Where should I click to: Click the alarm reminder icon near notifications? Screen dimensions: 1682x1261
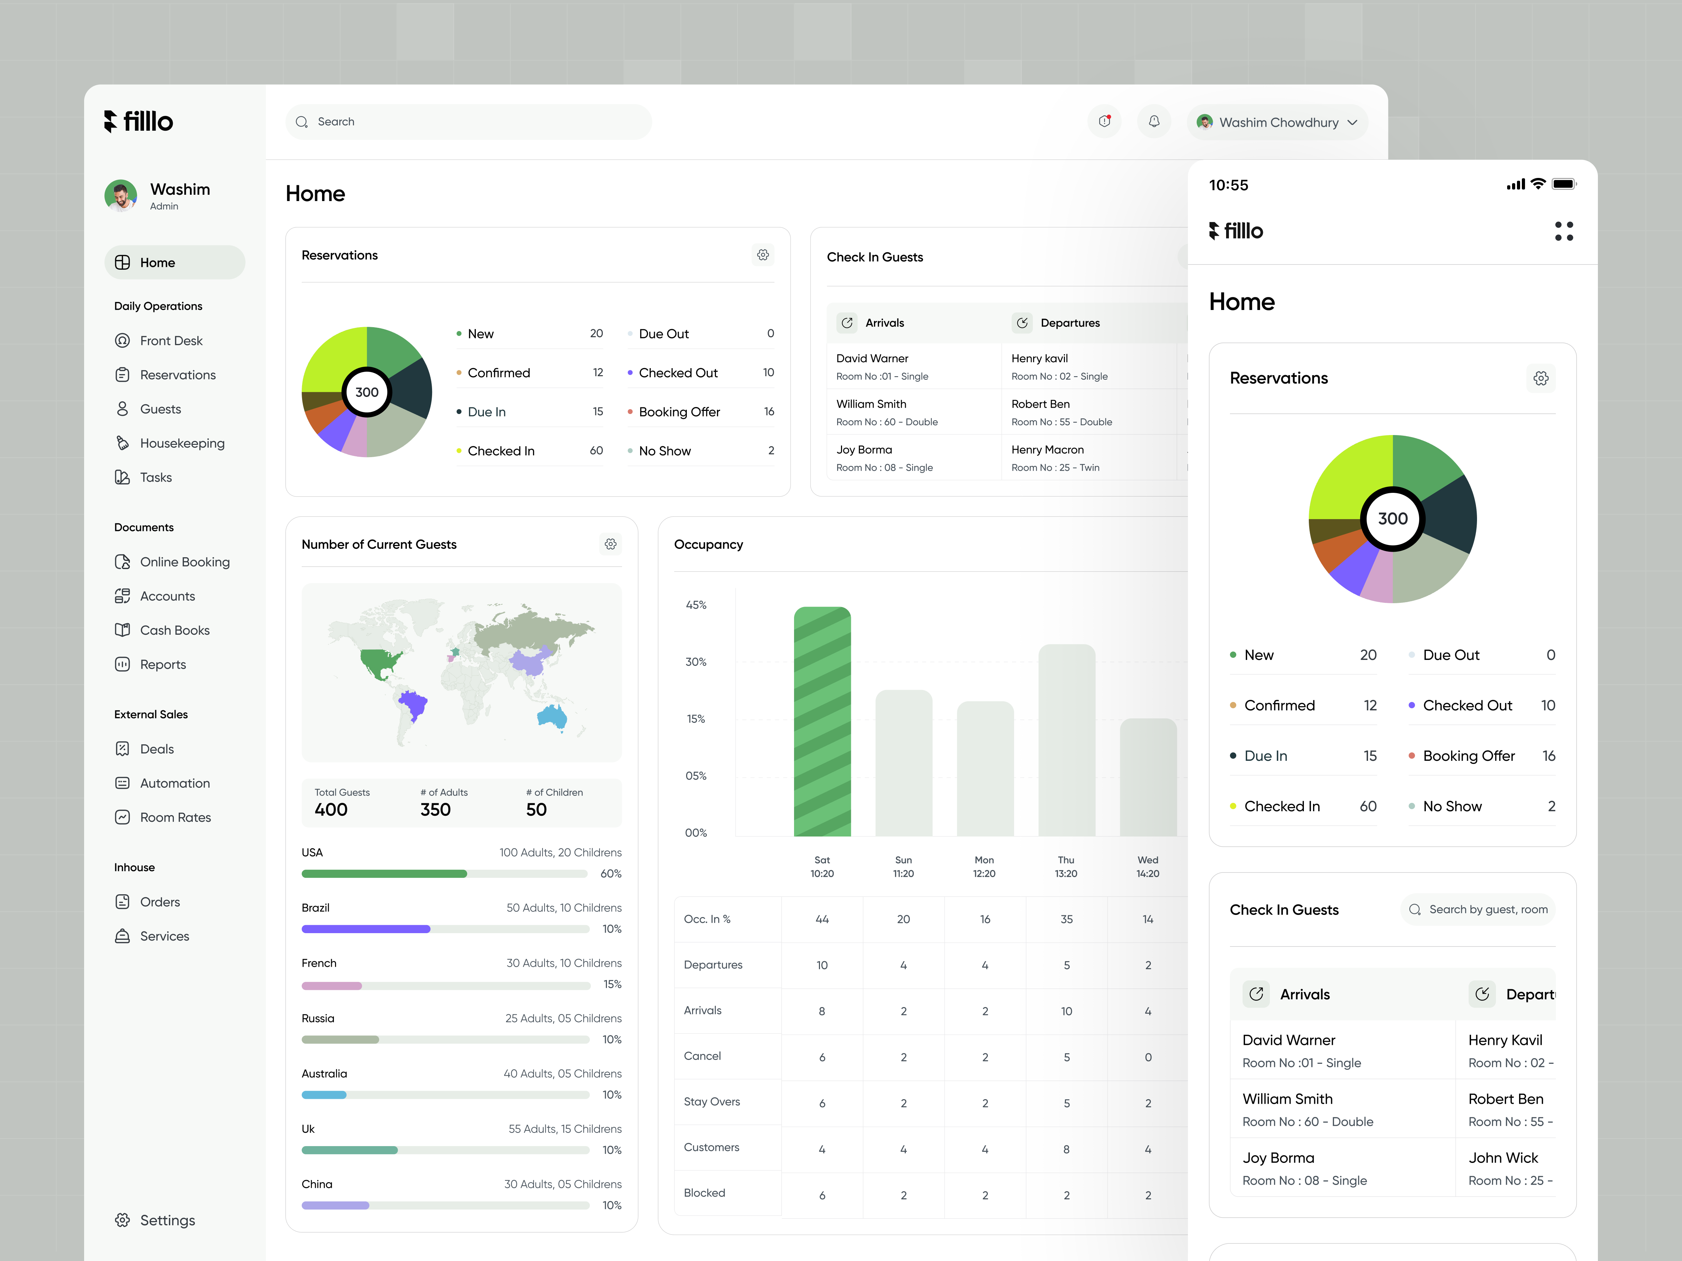pyautogui.click(x=1104, y=122)
